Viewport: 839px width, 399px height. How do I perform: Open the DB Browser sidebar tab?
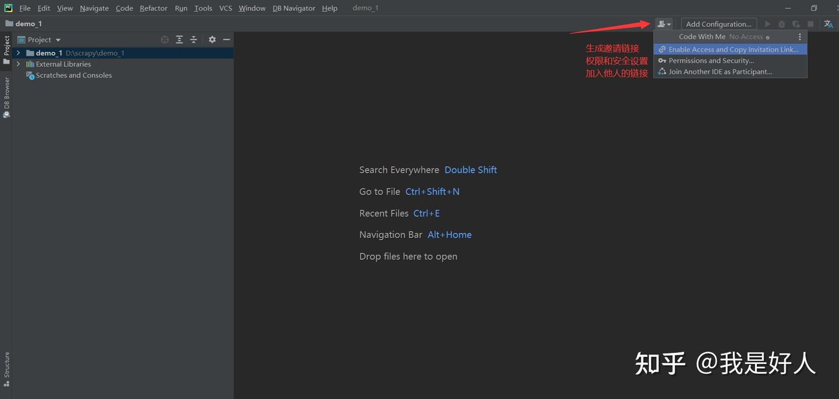point(6,96)
